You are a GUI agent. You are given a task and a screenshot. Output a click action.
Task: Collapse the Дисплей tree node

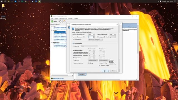pos(51,31)
